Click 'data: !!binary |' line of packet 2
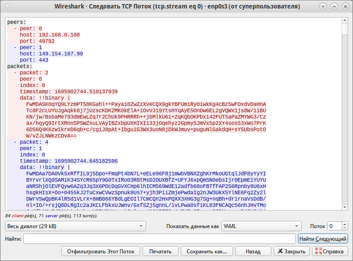 [45, 98]
